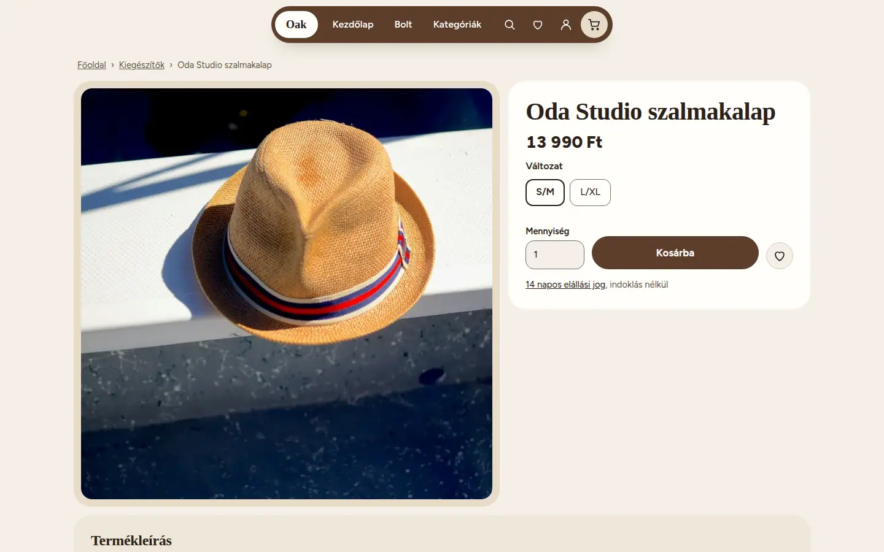Select the L/XL size variant
This screenshot has width=884, height=552.
coord(590,192)
